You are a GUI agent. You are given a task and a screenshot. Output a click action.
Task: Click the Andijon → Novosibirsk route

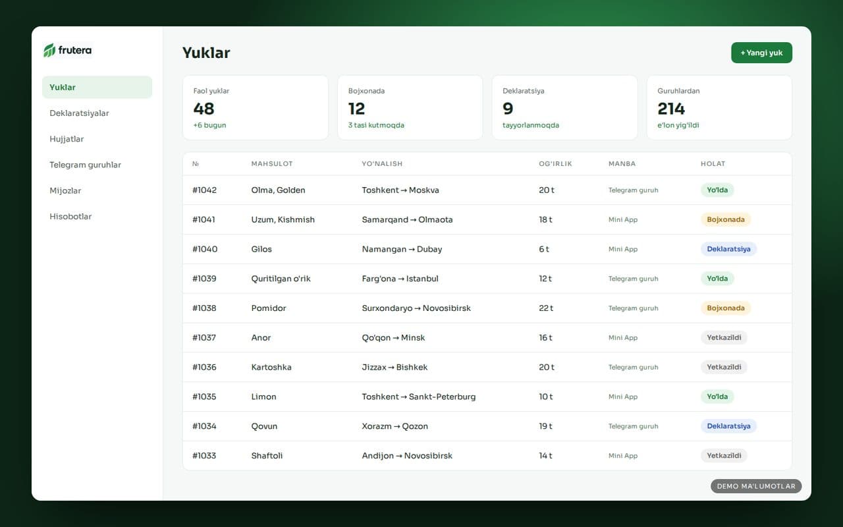click(x=407, y=456)
